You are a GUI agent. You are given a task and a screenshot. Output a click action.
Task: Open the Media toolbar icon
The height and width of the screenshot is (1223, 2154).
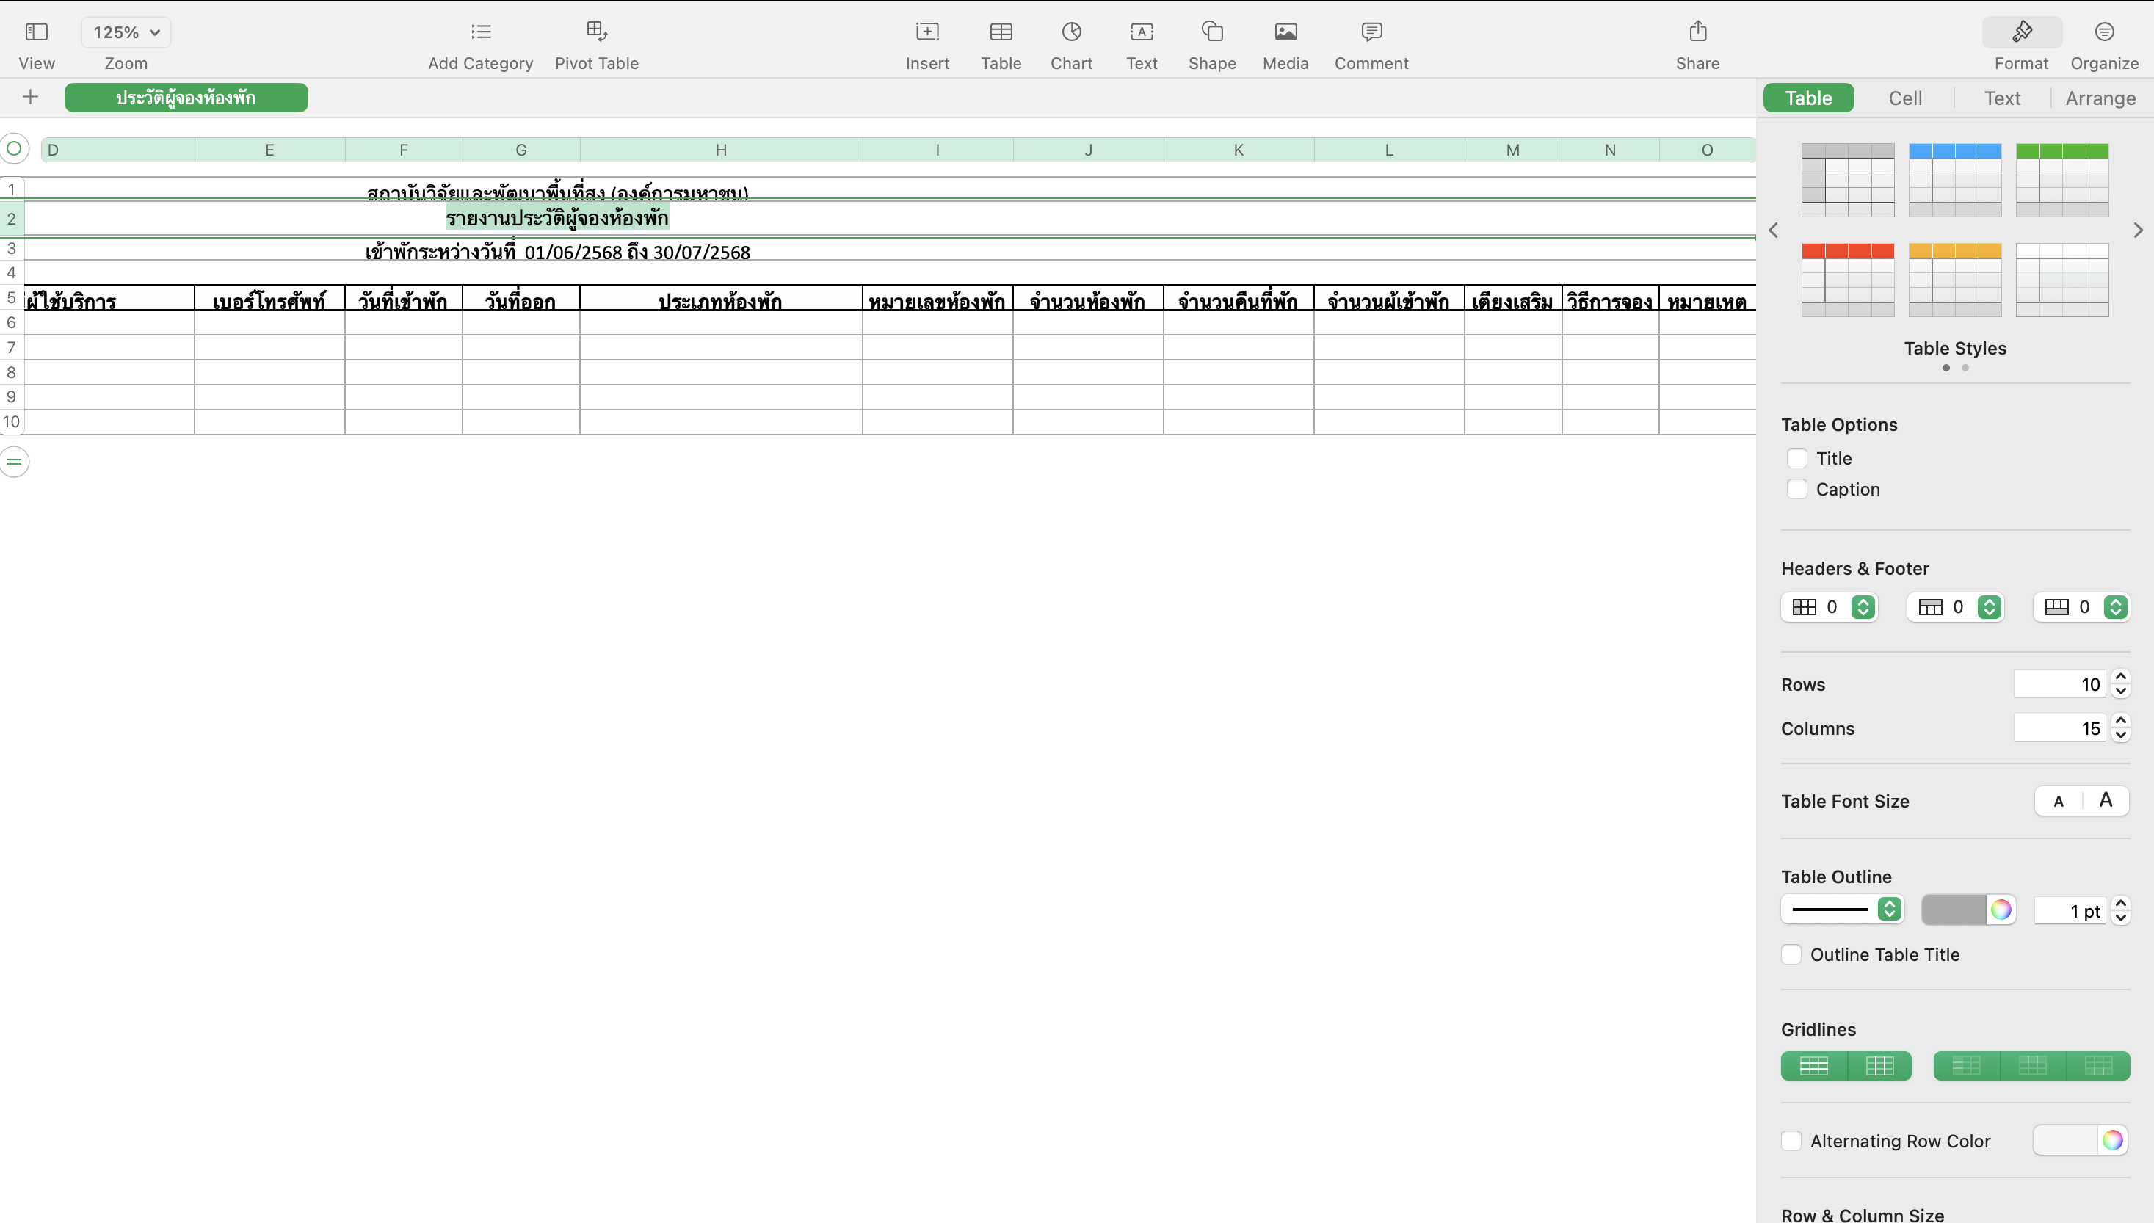pyautogui.click(x=1285, y=32)
